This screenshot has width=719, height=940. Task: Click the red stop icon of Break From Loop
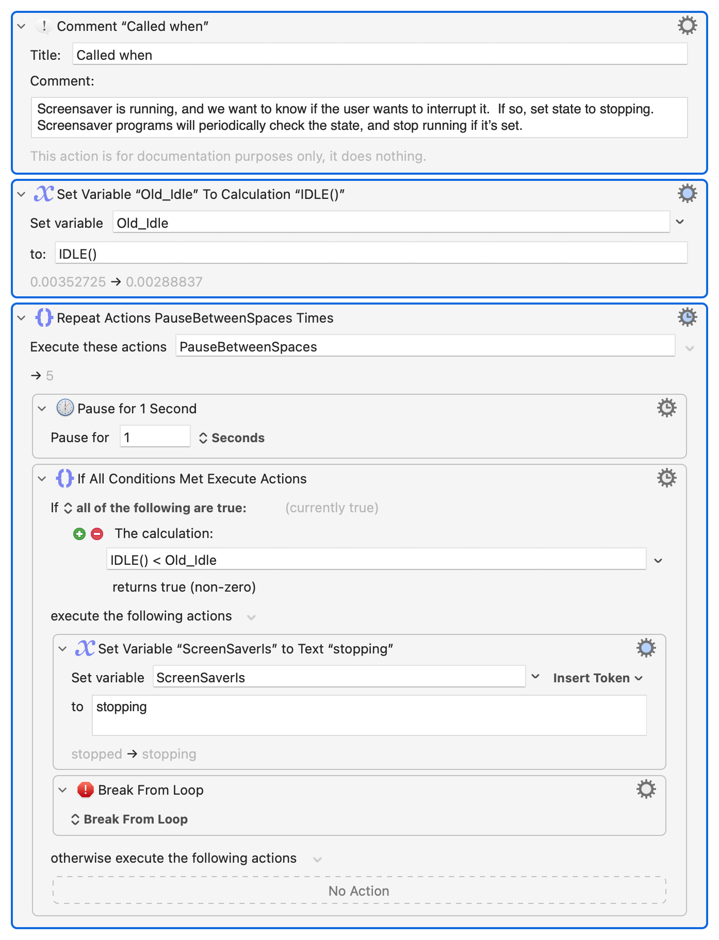(x=85, y=790)
